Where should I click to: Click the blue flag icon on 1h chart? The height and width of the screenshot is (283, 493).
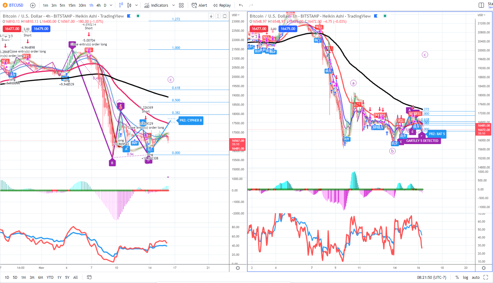[x=376, y=16]
